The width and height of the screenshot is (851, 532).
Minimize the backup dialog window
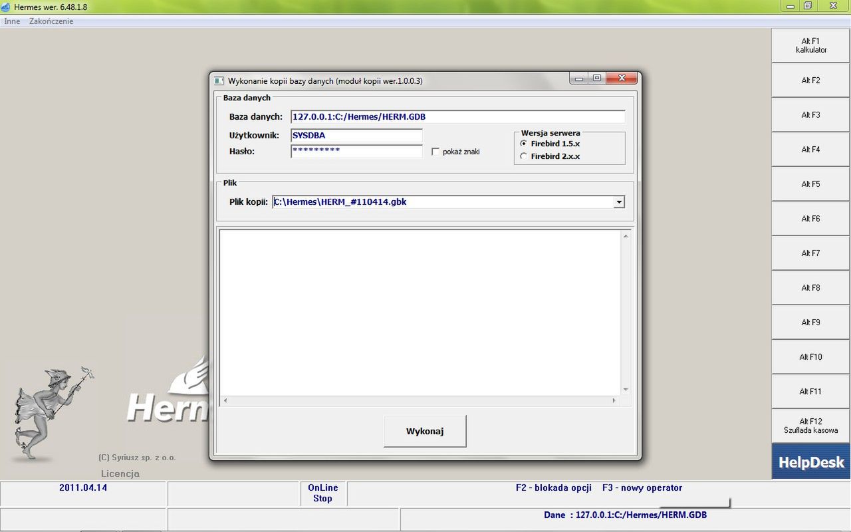pyautogui.click(x=579, y=78)
